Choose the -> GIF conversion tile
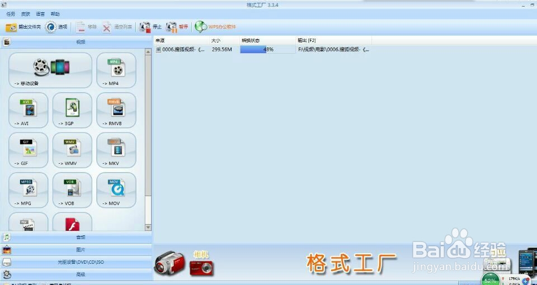The height and width of the screenshot is (285, 537). [x=28, y=150]
